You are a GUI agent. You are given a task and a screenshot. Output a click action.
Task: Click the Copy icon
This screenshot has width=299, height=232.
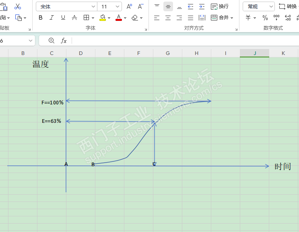(x=18, y=18)
